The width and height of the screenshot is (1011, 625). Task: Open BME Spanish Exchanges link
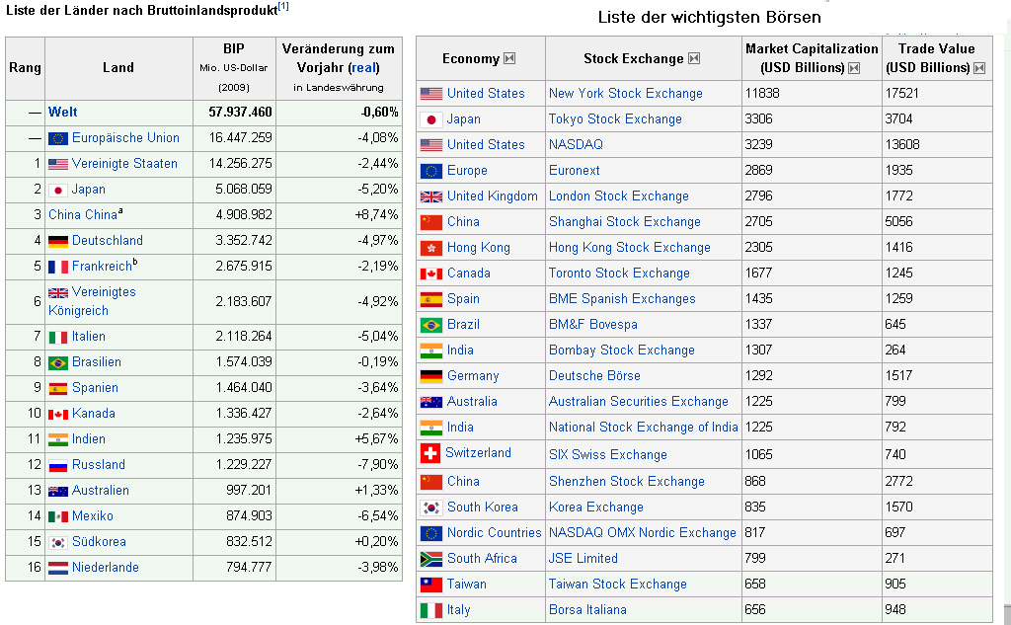click(x=622, y=299)
